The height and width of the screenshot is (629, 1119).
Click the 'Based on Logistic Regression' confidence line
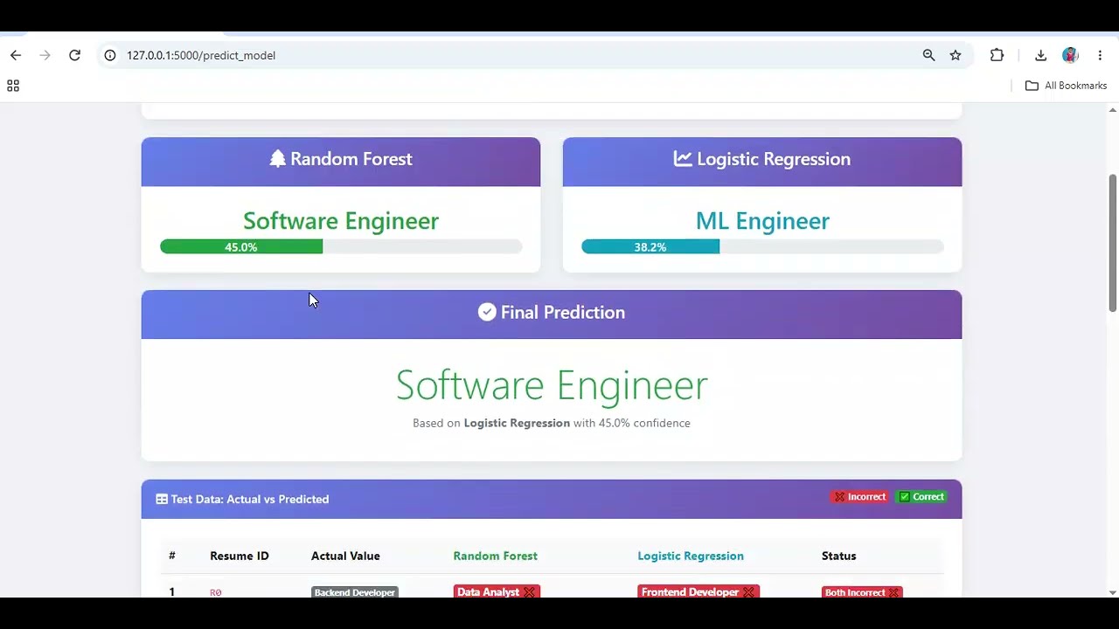(x=552, y=423)
